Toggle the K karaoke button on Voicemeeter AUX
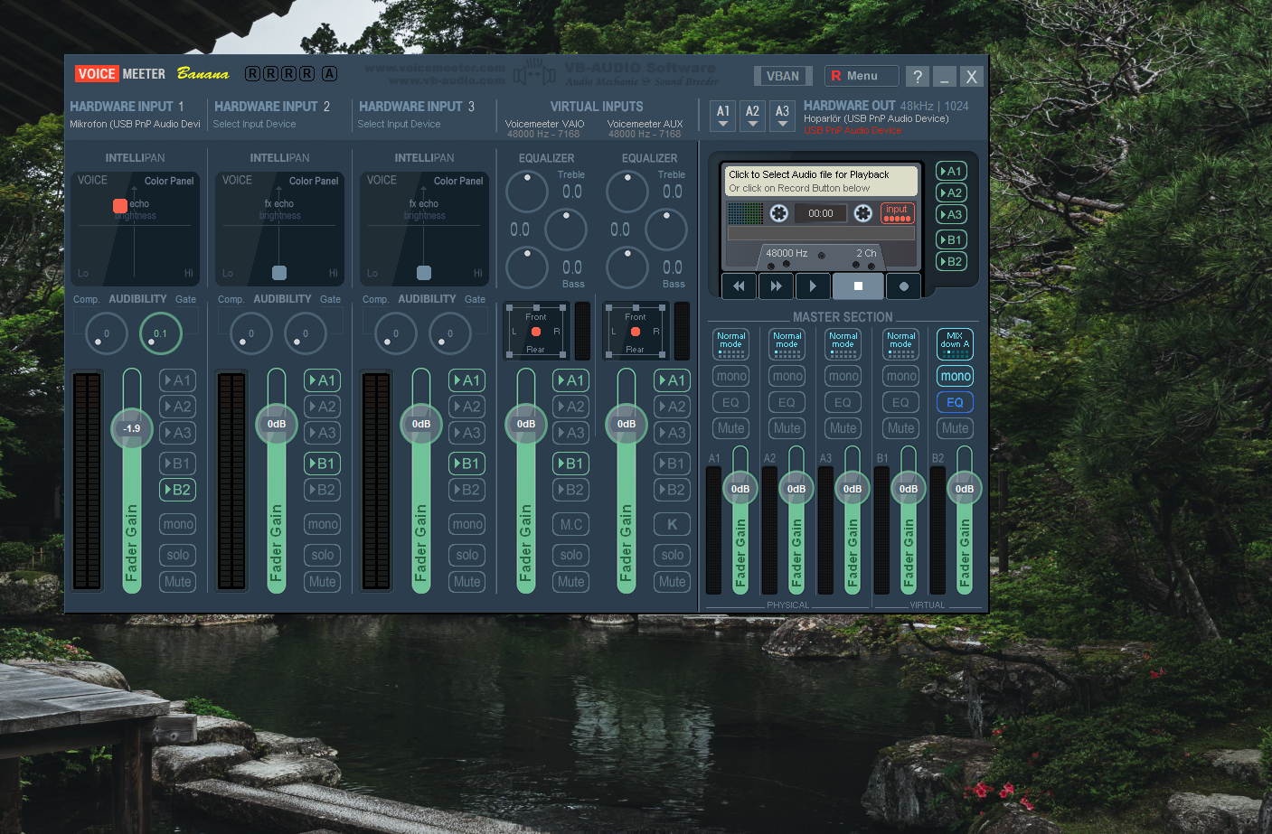 point(672,524)
